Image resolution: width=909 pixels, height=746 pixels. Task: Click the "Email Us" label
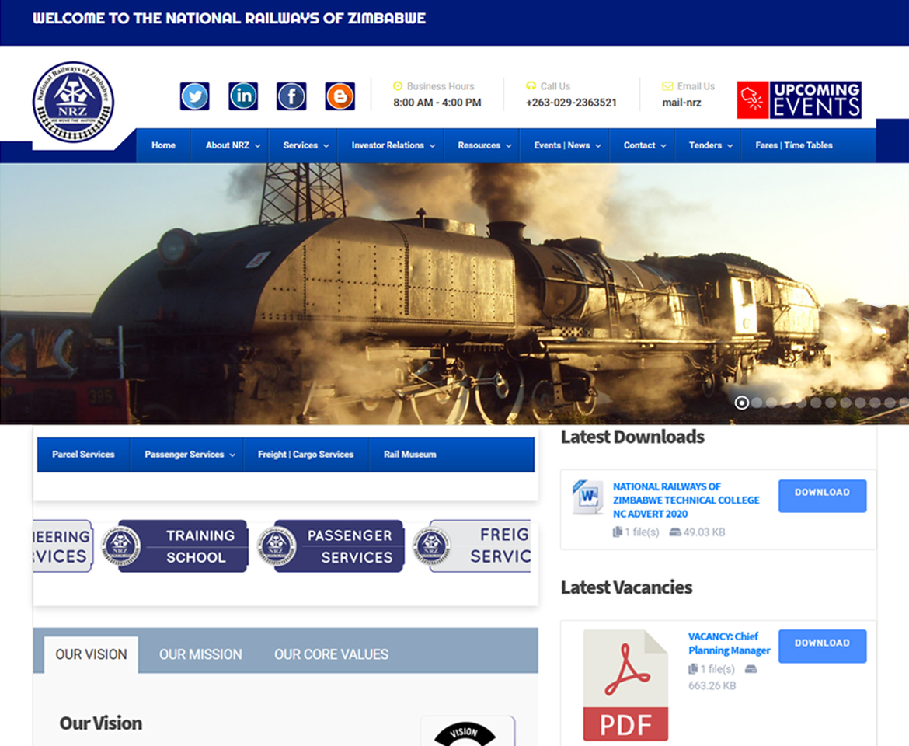[x=696, y=86]
